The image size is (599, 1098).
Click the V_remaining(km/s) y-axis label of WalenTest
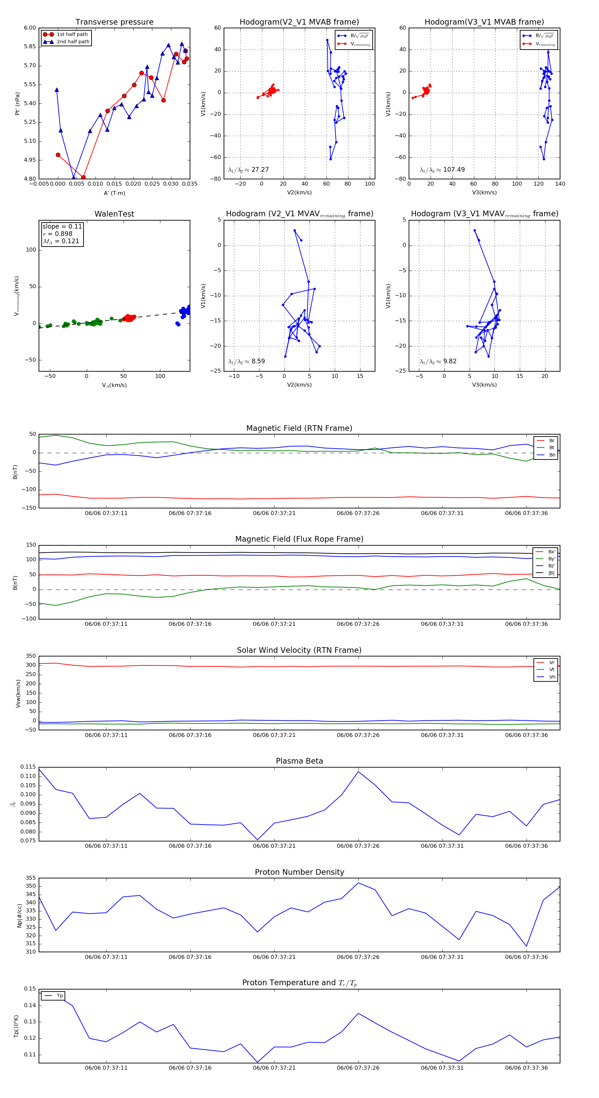click(17, 296)
